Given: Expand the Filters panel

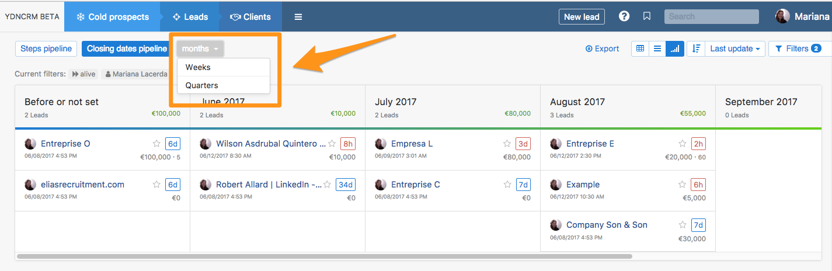Looking at the screenshot, I should (x=799, y=49).
